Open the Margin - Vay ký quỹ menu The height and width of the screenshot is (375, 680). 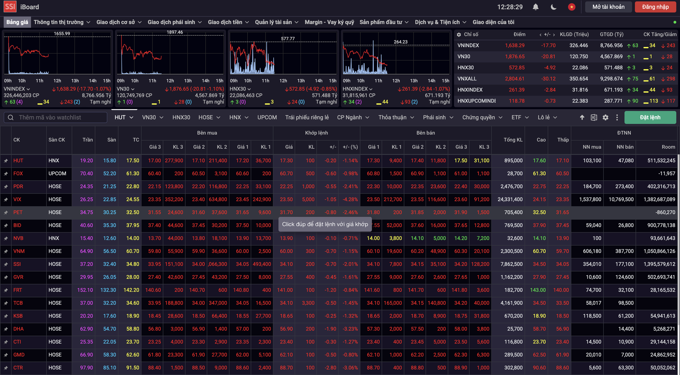(329, 22)
